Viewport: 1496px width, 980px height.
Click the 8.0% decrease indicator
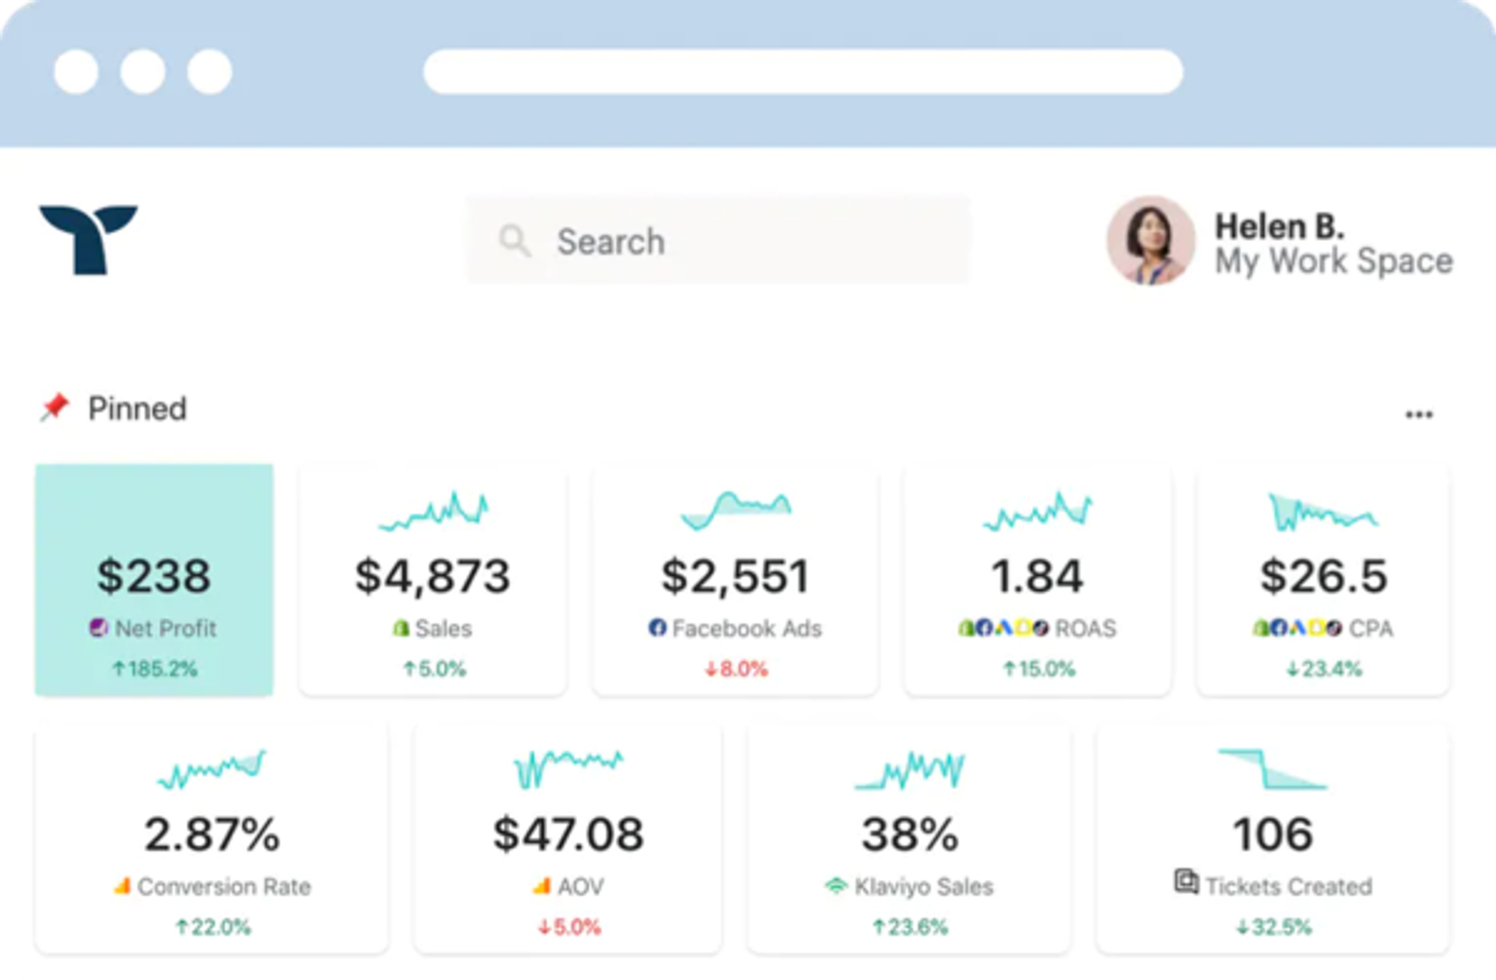(736, 669)
